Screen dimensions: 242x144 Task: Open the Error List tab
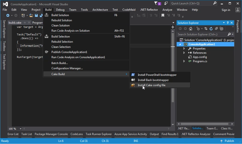(x=13, y=134)
